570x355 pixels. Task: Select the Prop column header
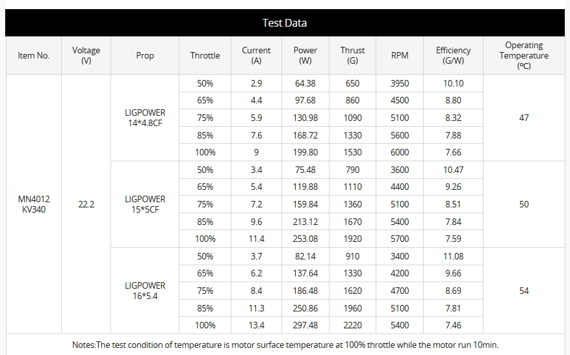(x=145, y=55)
